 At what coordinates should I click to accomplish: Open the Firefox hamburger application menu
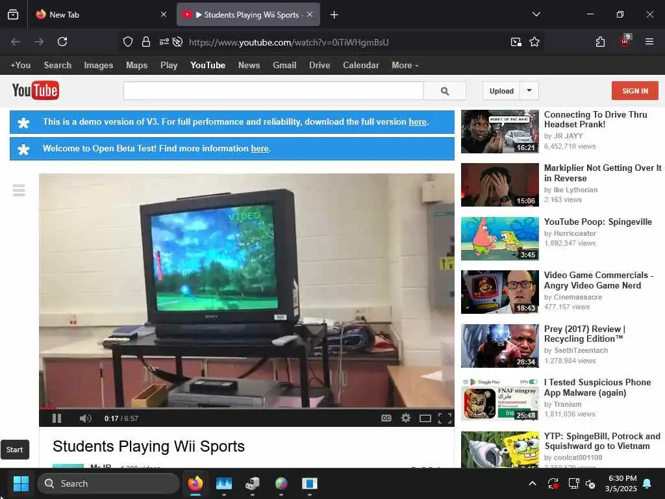649,42
